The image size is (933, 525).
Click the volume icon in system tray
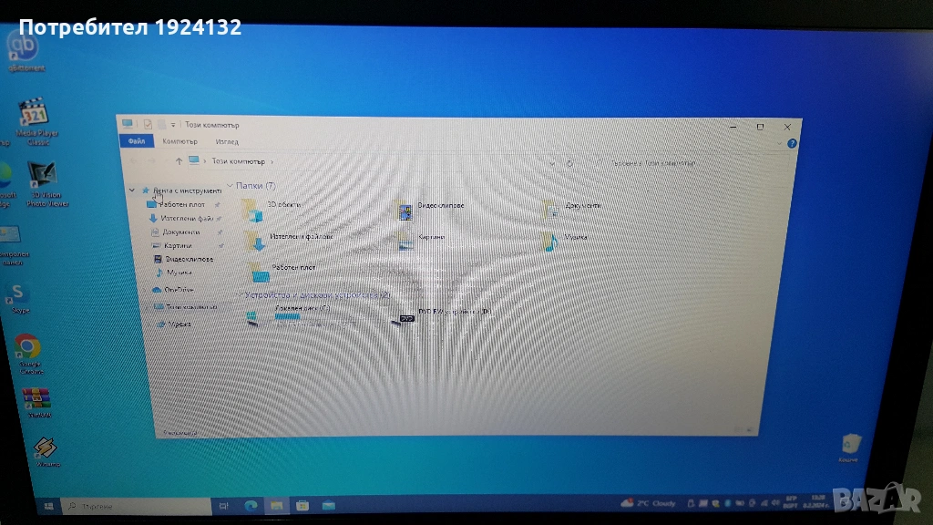(775, 503)
